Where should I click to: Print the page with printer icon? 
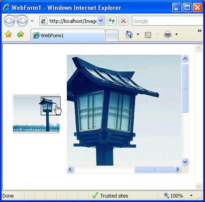click(168, 35)
